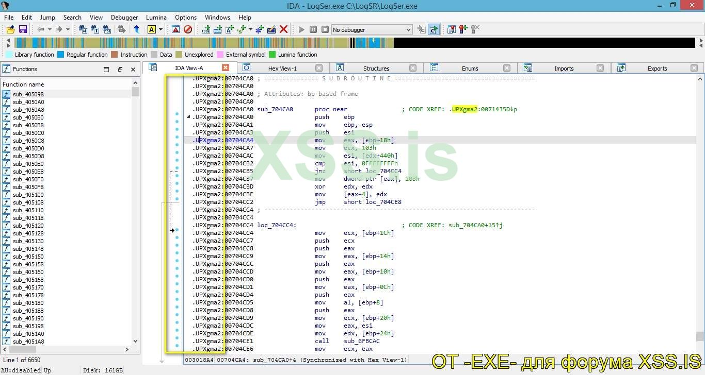Open a file with the folder icon
The image size is (705, 375).
pyautogui.click(x=10, y=29)
